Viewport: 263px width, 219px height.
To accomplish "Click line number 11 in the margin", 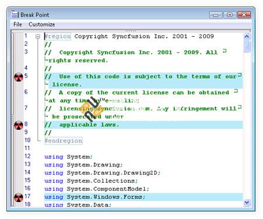I will (x=27, y=148).
